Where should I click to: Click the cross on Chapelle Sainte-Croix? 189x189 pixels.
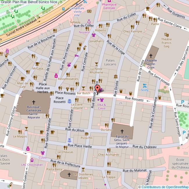pos(151,56)
